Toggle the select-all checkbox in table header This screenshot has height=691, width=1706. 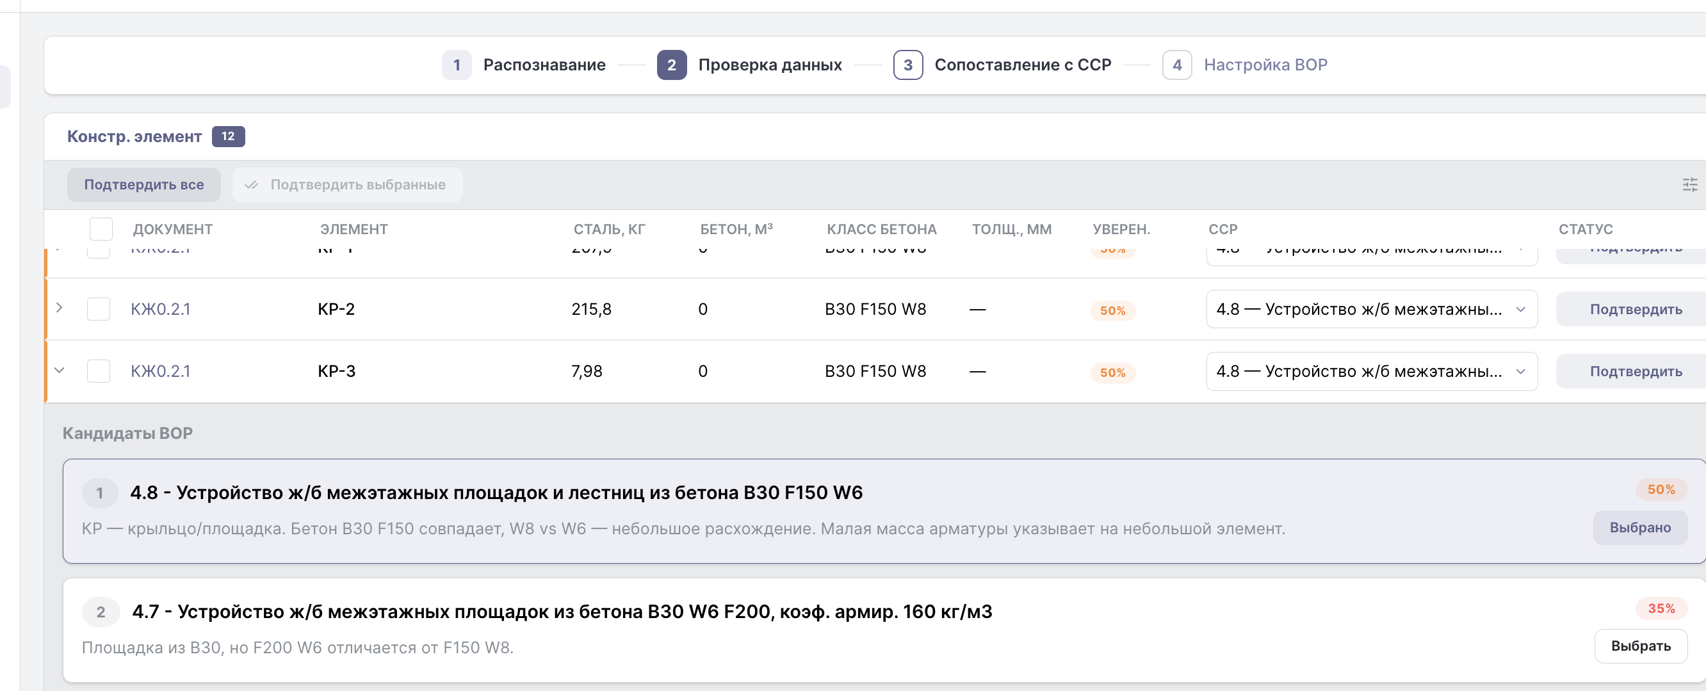point(101,229)
